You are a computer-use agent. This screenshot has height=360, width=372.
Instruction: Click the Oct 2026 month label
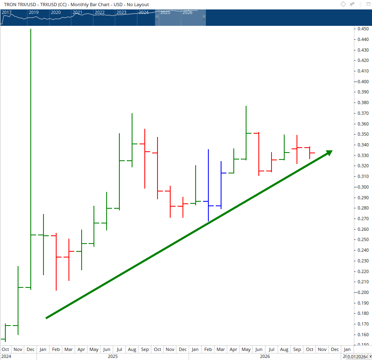tap(310, 349)
